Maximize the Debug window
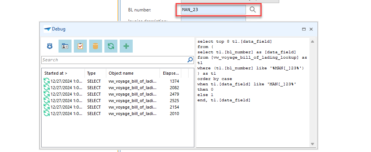Screen dimensions: 371x152 point(304,29)
